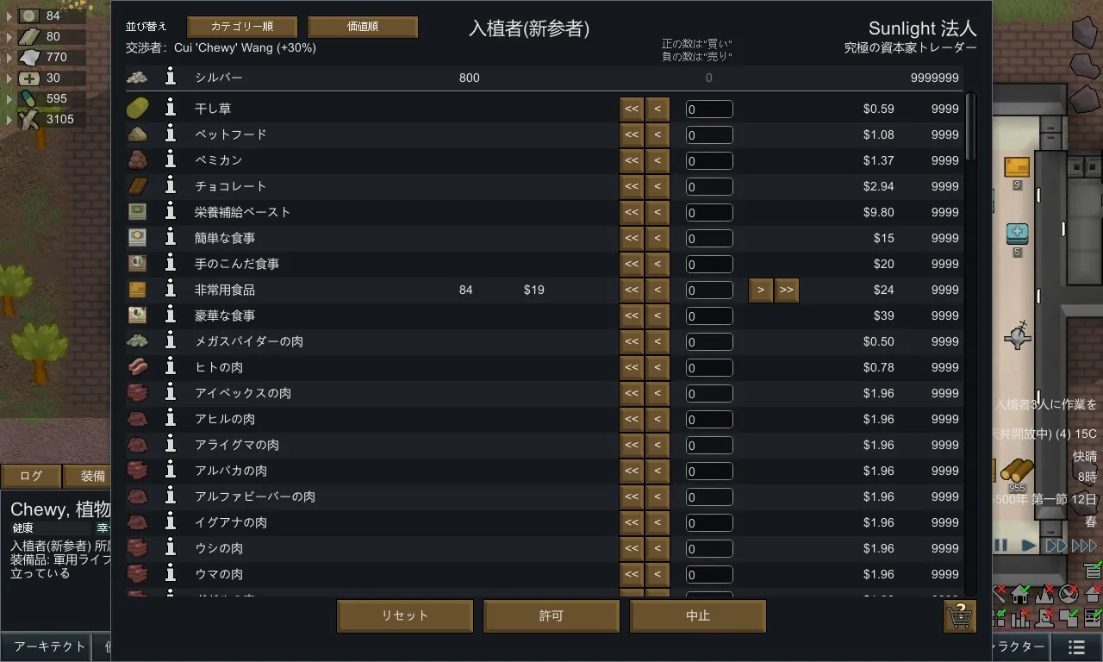Set game to normal play speed
Screen dimensions: 1103x662
click(x=1028, y=546)
